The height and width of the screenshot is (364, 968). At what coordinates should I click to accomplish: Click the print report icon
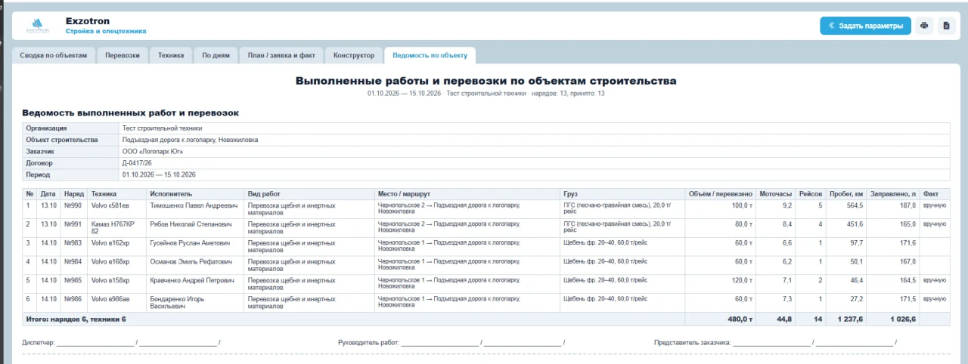[923, 26]
